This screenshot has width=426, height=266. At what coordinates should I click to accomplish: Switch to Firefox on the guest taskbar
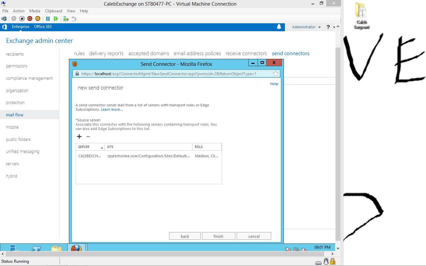76,248
